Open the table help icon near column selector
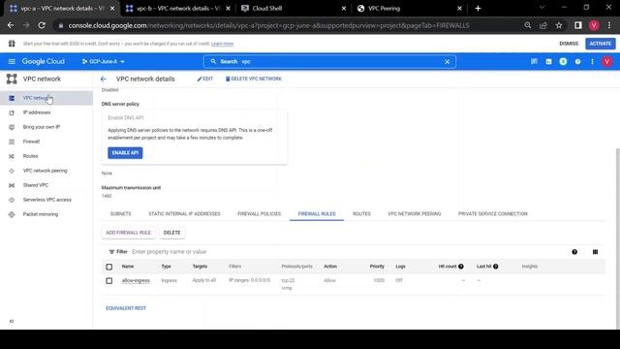 (574, 252)
